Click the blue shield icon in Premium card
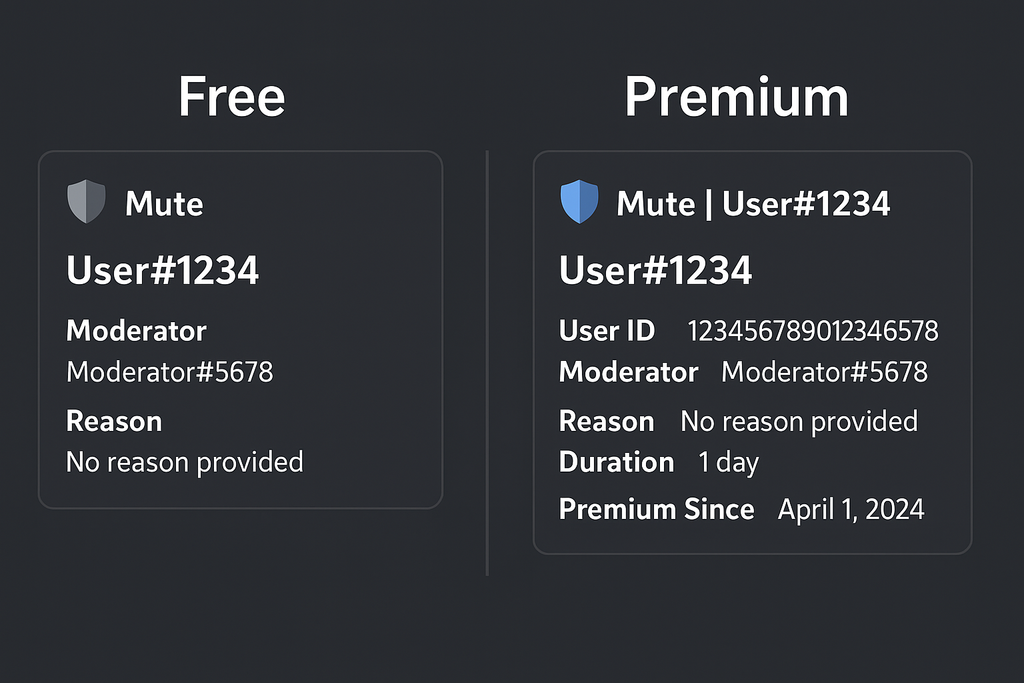 click(579, 201)
